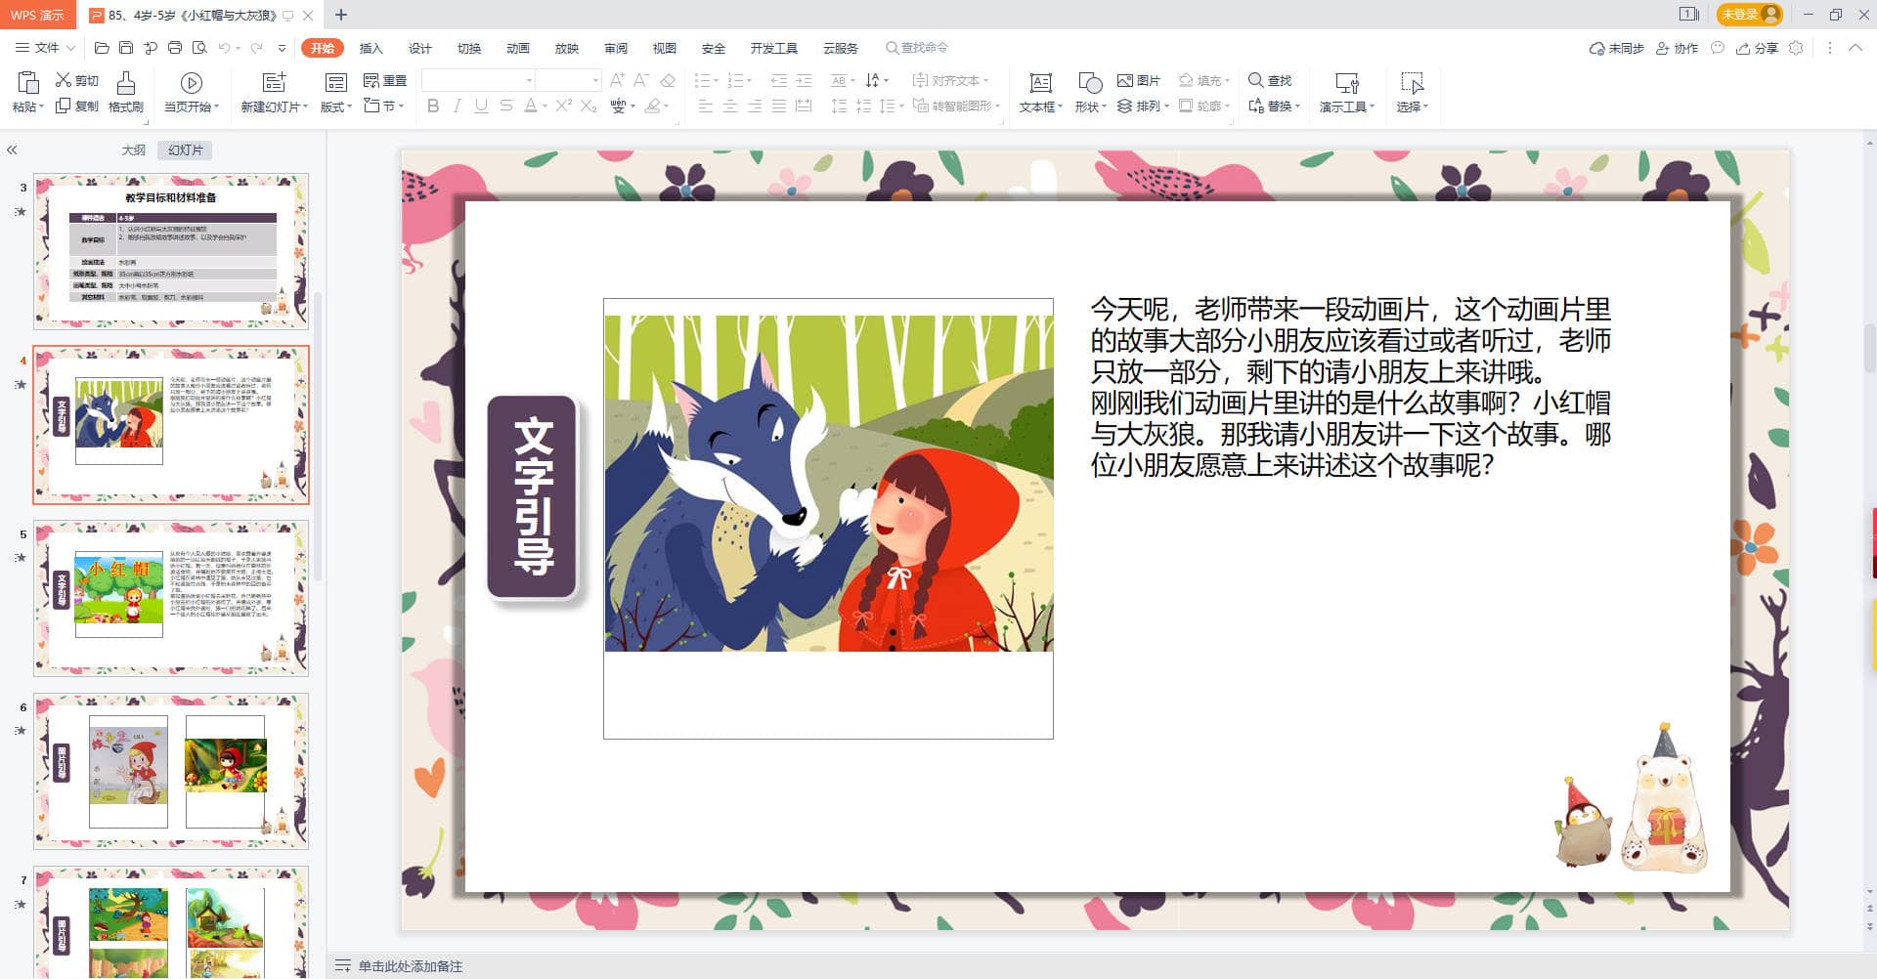This screenshot has height=979, width=1877.
Task: Toggle Strikethrough formatting
Action: pyautogui.click(x=505, y=106)
